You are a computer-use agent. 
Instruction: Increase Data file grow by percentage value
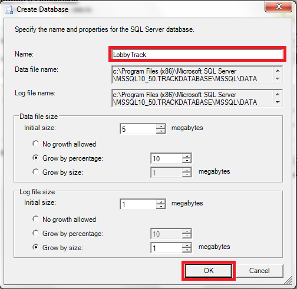click(187, 156)
